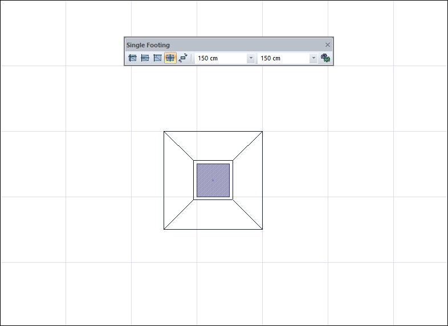448x326 pixels.
Task: Select the third footing corner alignment icon
Action: 158,58
